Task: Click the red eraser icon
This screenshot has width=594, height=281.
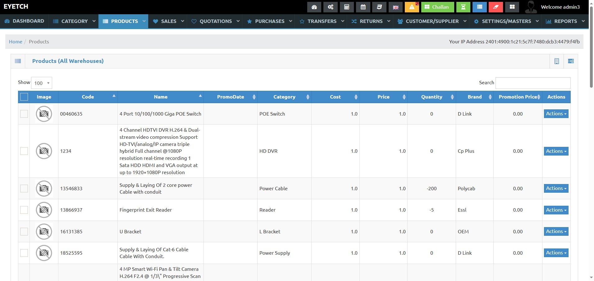Action: [x=496, y=7]
